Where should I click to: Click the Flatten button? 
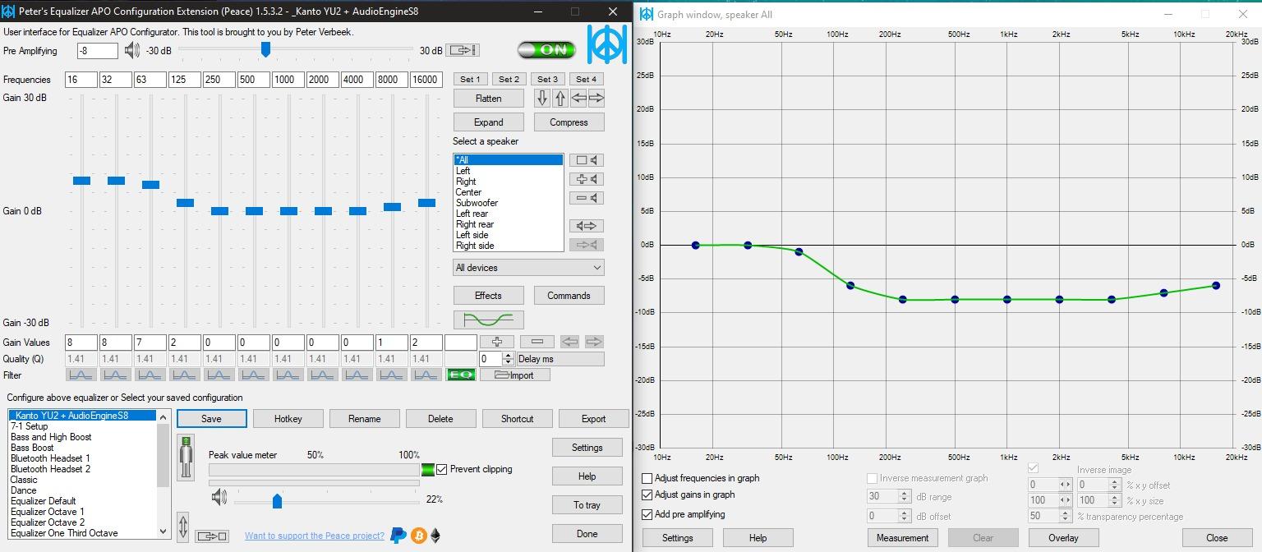point(488,99)
